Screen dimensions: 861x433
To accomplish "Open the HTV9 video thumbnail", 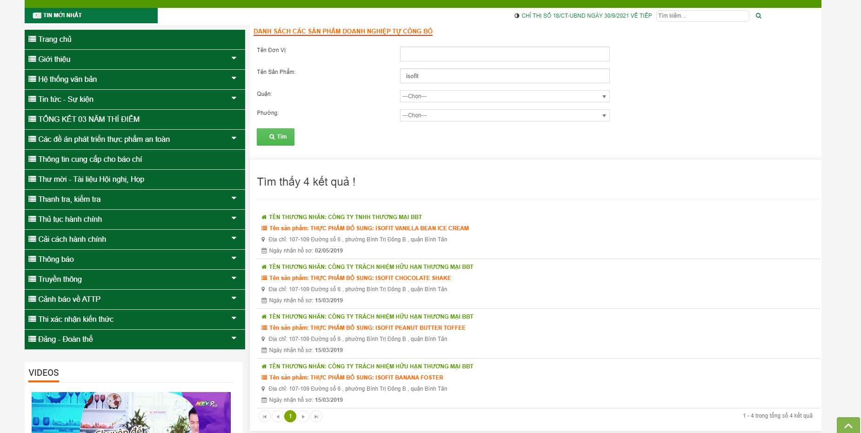I will [131, 413].
